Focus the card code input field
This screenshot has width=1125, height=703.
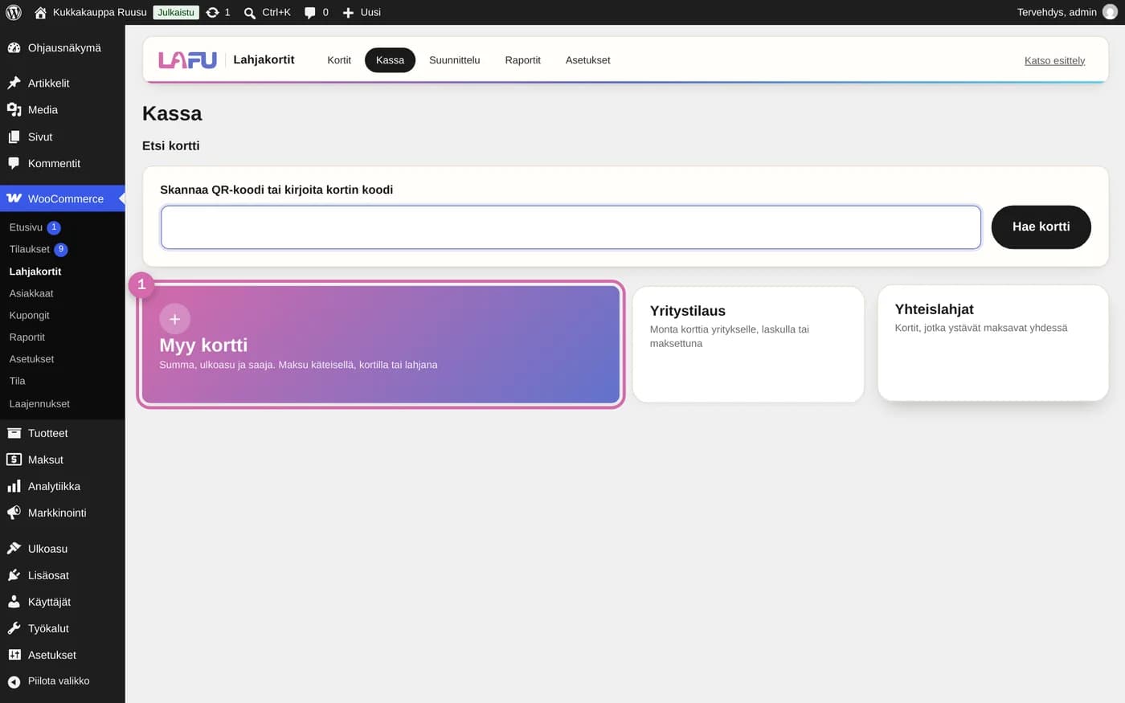pos(571,227)
